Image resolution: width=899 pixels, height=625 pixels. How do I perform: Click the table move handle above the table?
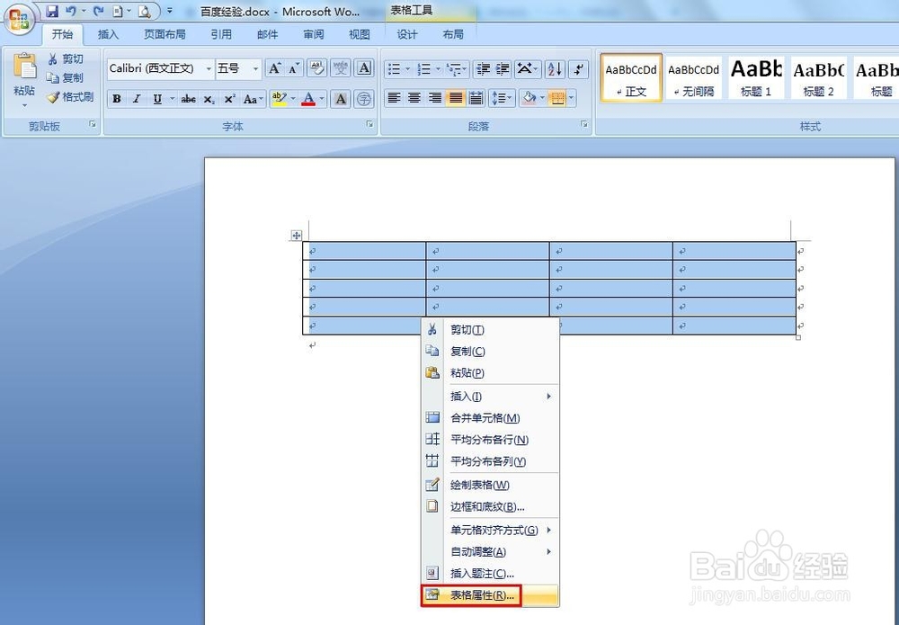coord(296,235)
